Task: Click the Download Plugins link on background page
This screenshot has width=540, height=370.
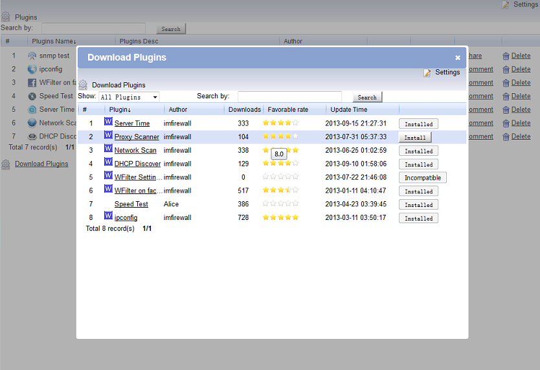Action: [41, 164]
